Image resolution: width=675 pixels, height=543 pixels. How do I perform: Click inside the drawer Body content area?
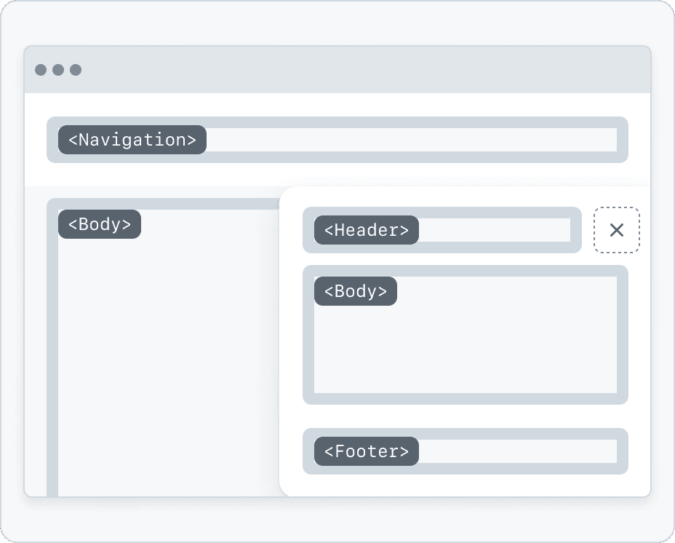tap(466, 345)
